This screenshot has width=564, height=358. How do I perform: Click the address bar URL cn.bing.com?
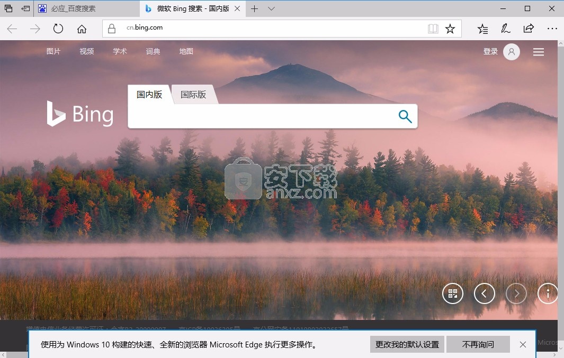(145, 27)
